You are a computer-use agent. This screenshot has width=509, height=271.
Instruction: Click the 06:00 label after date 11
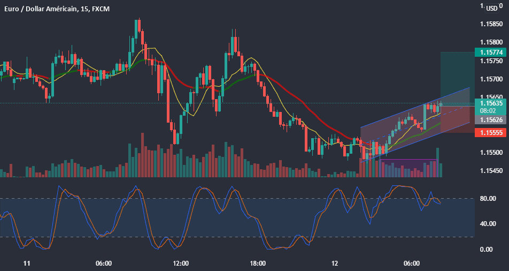[x=104, y=263]
